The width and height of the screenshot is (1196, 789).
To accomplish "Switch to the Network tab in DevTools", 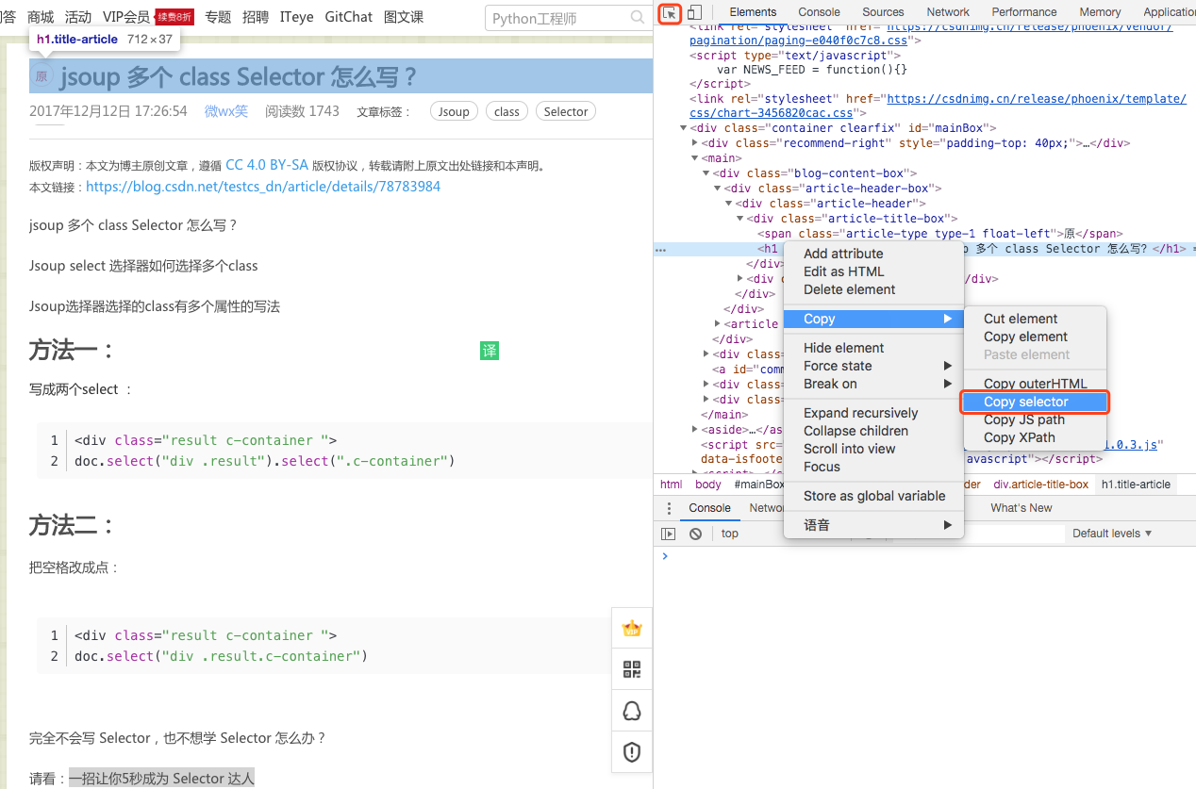I will pyautogui.click(x=948, y=12).
